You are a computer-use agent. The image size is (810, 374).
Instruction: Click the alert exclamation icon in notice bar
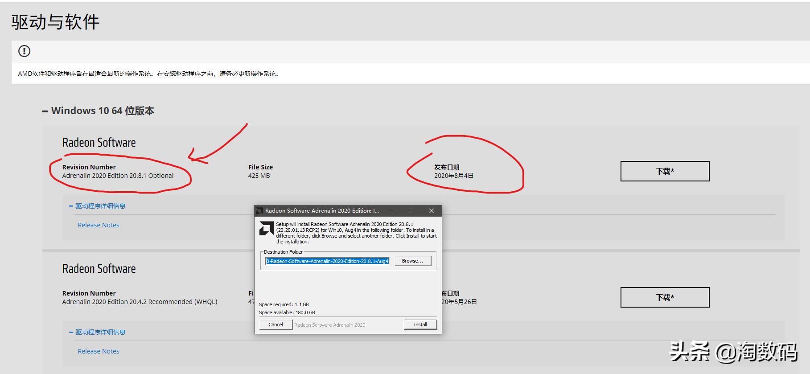point(25,51)
